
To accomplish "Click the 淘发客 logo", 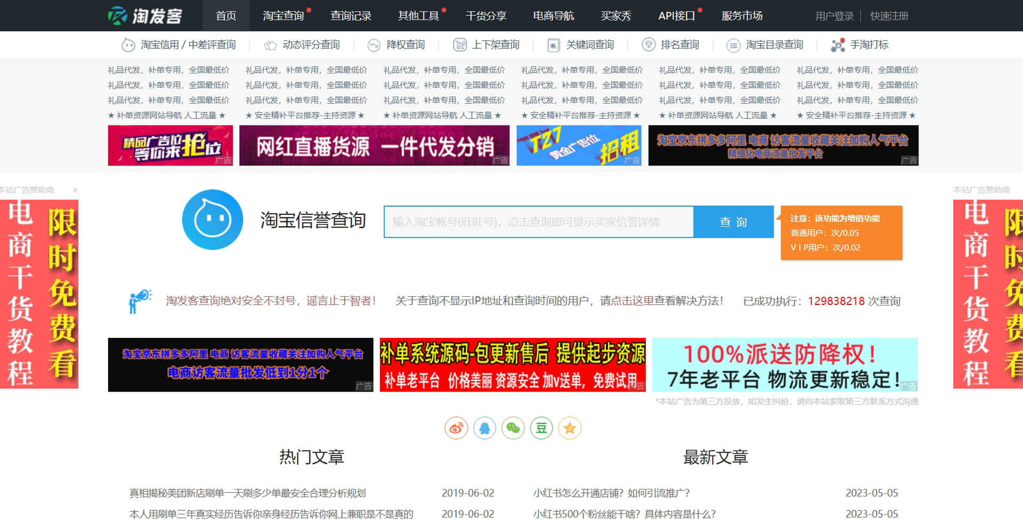I will point(145,15).
